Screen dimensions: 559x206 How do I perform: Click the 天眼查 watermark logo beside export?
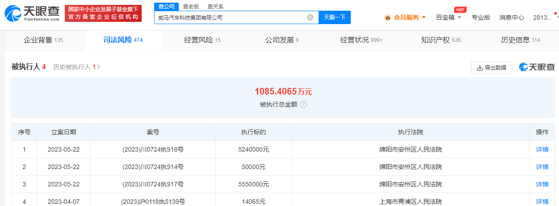(x=537, y=67)
